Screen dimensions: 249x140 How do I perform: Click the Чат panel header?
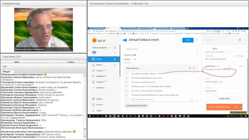pyautogui.click(x=44, y=66)
